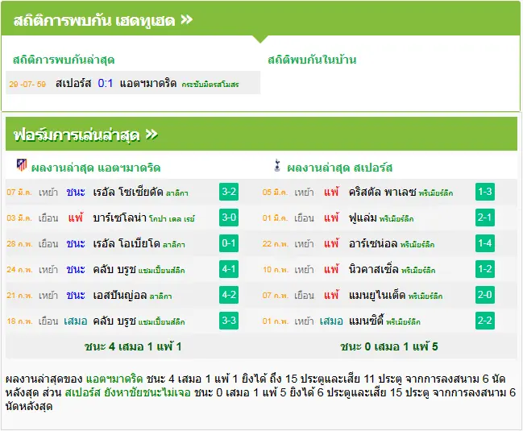
Task: Click the 3-0 score badge for บาร์เซโลน่า
Action: (x=229, y=218)
